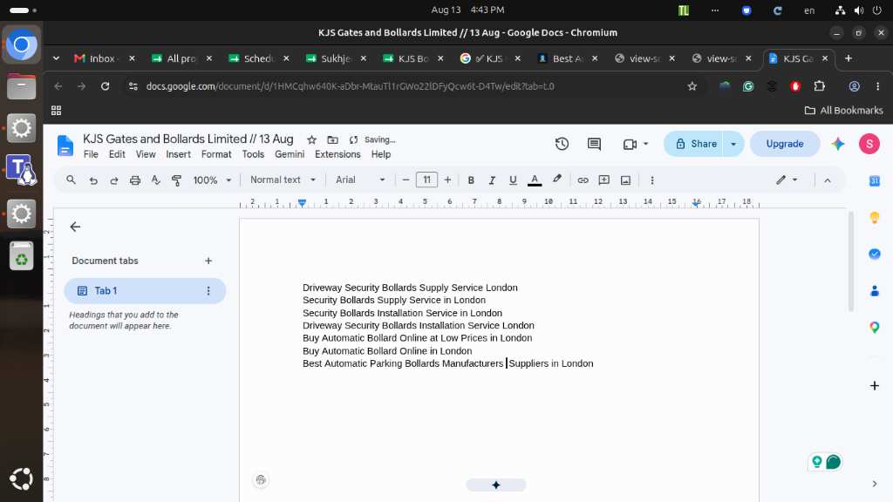The image size is (893, 502).
Task: Toggle italic formatting
Action: coord(492,180)
